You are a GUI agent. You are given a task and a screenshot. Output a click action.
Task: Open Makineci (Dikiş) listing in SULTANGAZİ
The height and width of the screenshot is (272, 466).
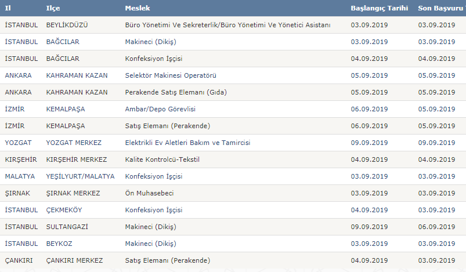[151, 227]
